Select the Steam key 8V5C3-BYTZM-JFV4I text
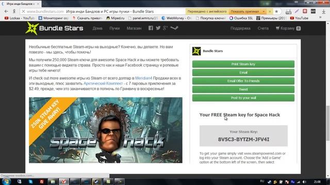 click(243, 139)
